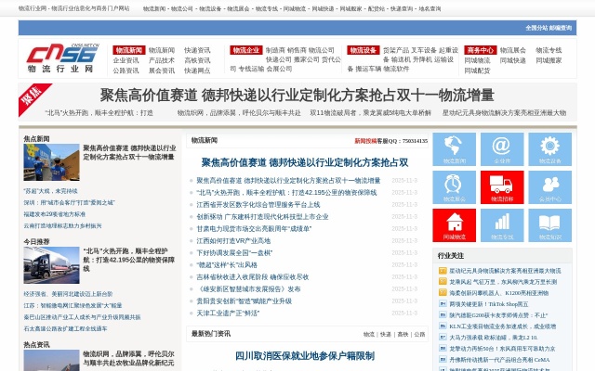Open the 会员中心 people icon tile

click(x=549, y=187)
